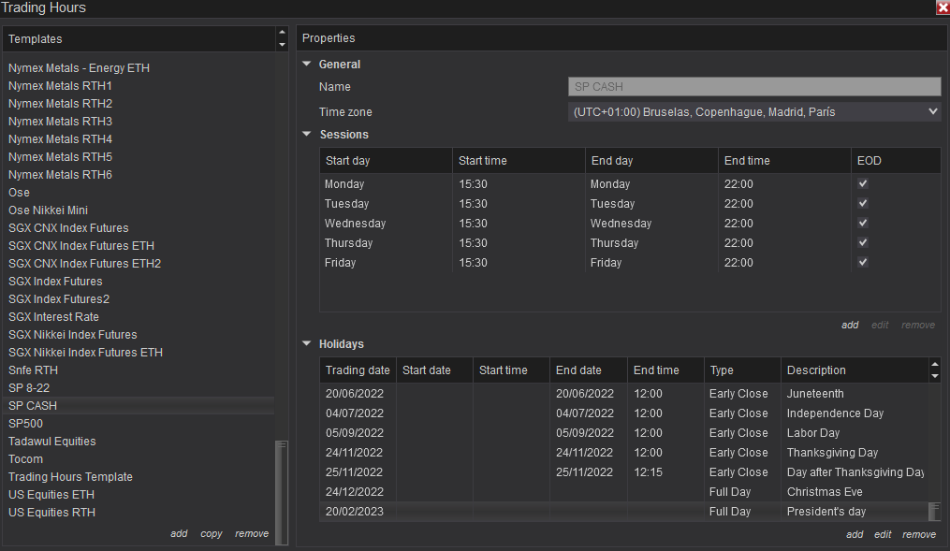Select the Ose template
950x551 pixels.
(x=19, y=193)
